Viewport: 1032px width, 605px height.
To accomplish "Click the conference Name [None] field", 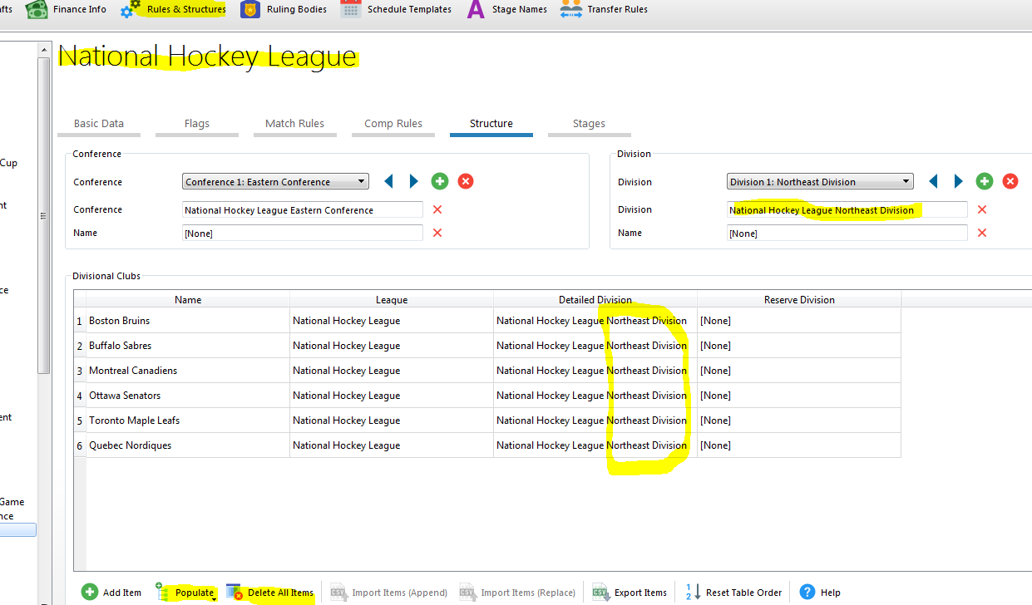I will tap(303, 234).
